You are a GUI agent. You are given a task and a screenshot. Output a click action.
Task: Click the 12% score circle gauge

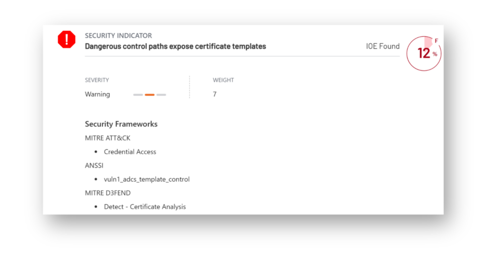[x=424, y=53]
